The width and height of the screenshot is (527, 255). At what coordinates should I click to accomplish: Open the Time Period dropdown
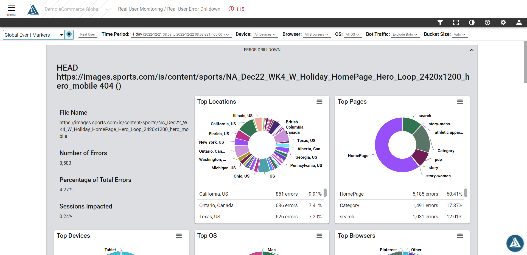[x=181, y=34]
